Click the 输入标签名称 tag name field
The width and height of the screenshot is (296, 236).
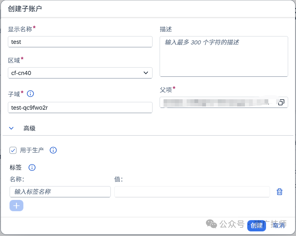(60, 192)
